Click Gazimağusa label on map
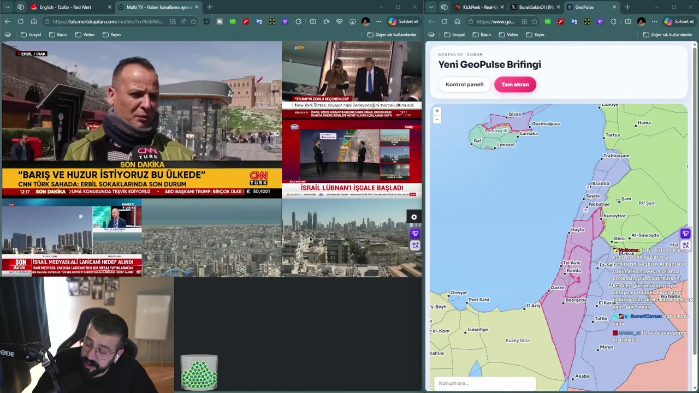 (x=546, y=123)
